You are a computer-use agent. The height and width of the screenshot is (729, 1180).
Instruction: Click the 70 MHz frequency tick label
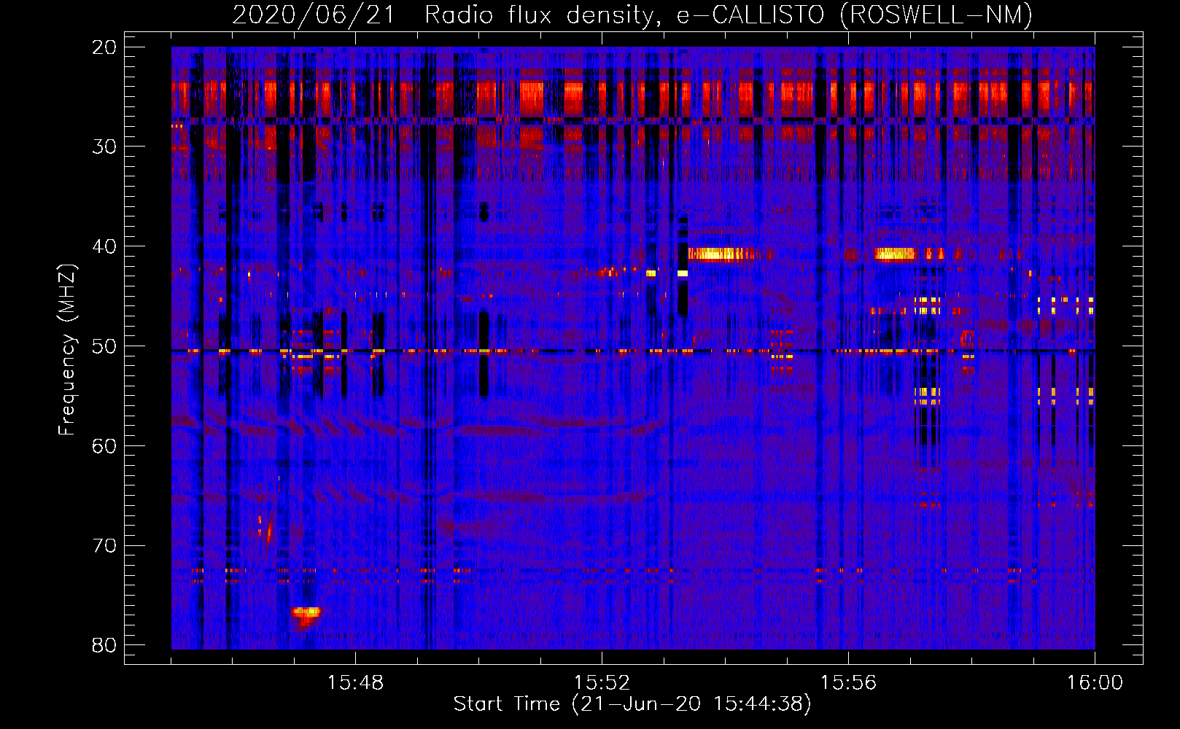tap(104, 546)
